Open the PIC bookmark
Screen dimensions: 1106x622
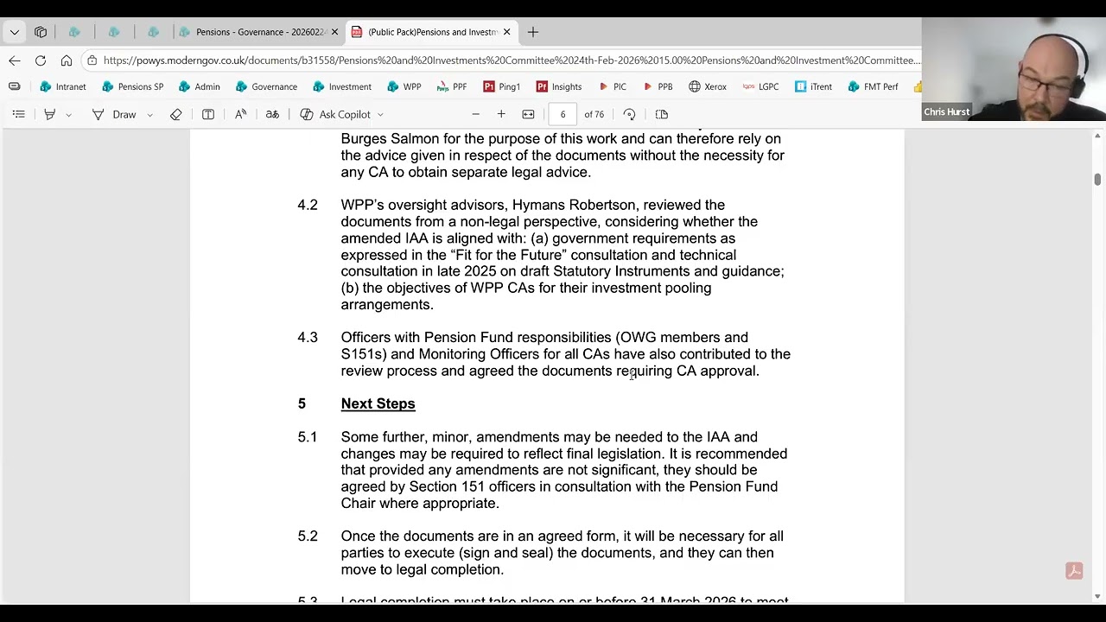pyautogui.click(x=612, y=86)
